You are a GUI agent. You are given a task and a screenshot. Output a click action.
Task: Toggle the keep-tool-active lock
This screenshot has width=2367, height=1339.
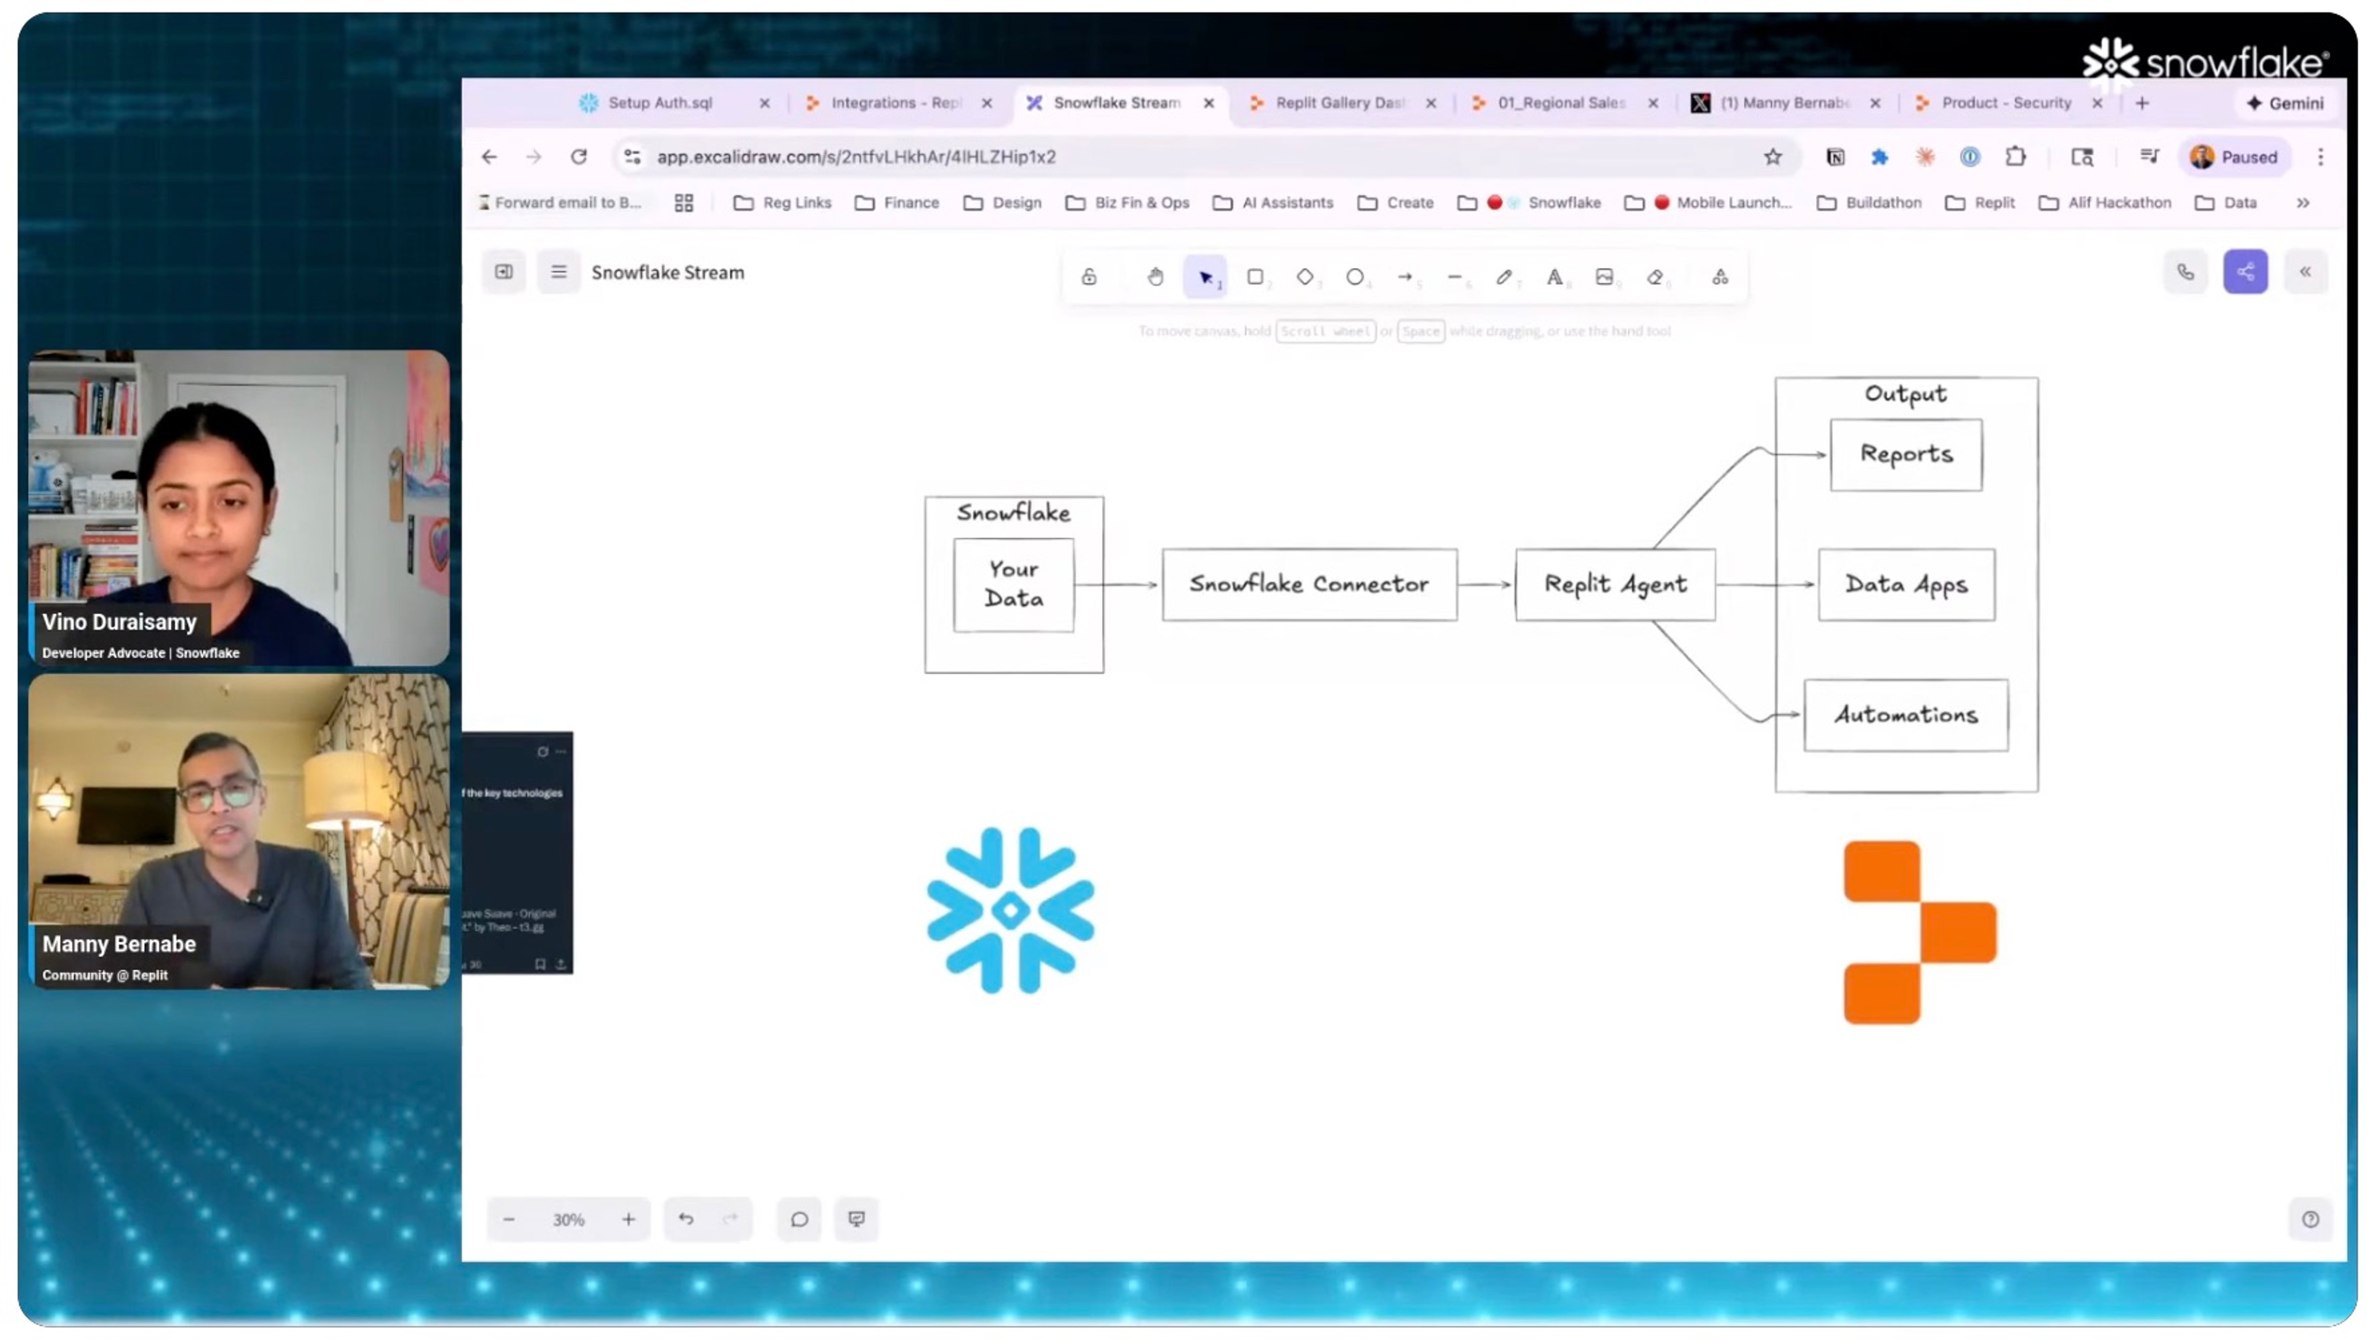coord(1089,277)
